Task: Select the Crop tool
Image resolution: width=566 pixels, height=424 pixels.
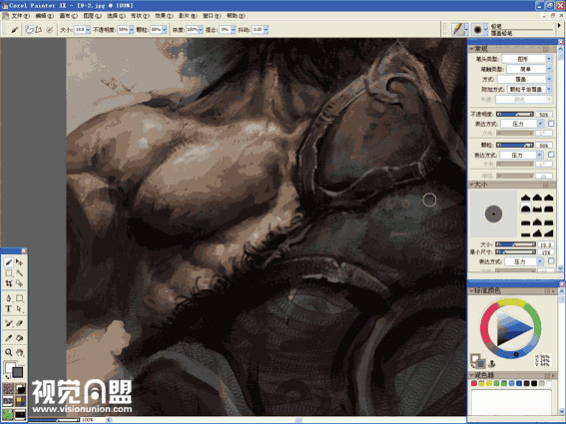Action: click(x=9, y=283)
